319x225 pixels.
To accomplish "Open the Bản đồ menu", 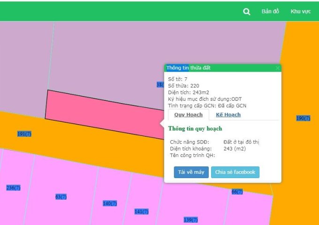I will click(270, 11).
